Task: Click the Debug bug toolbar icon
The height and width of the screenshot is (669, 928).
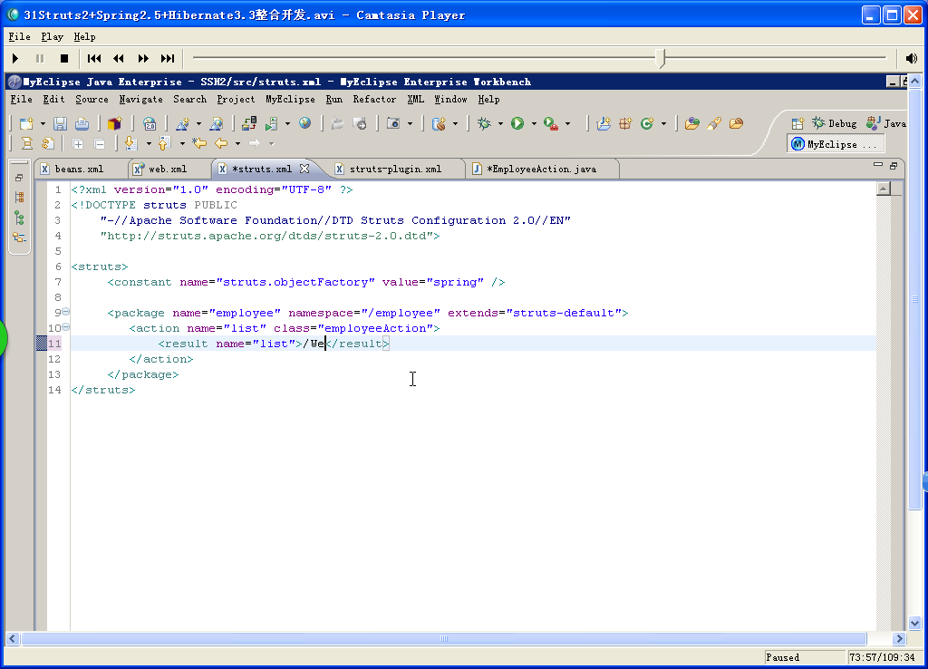Action: click(484, 123)
